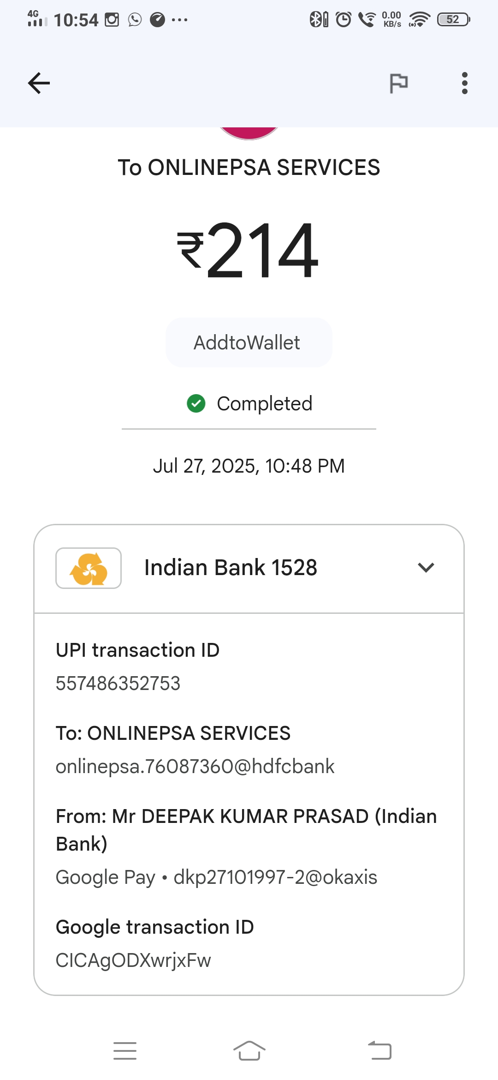Tap the To ONLINEPSA SERVICES heading

click(249, 168)
